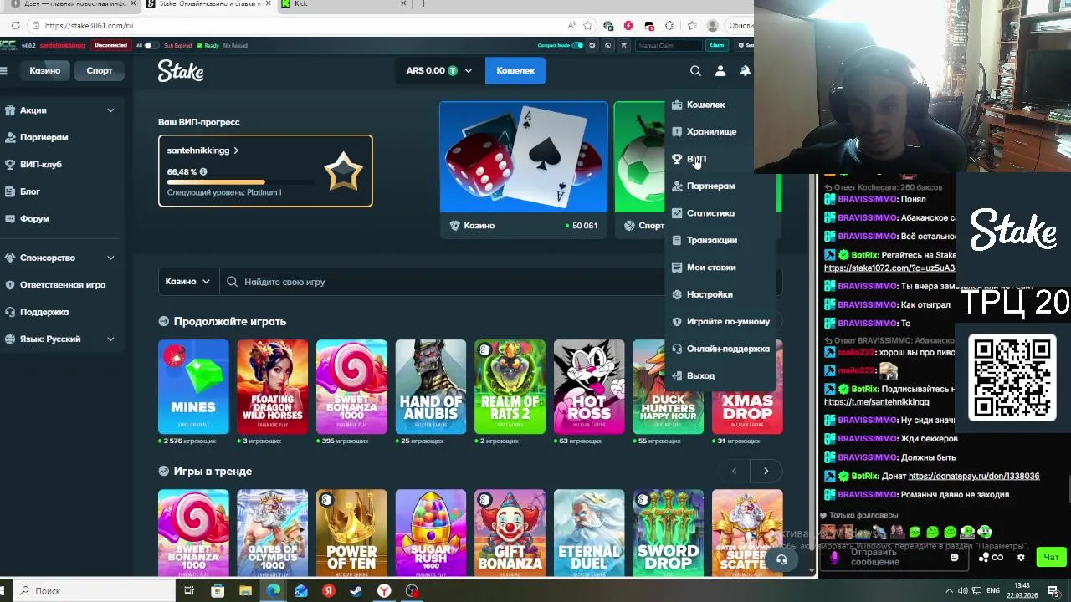Open santehnikkingg VIP profile chevron
The width and height of the screenshot is (1071, 602).
[x=236, y=150]
